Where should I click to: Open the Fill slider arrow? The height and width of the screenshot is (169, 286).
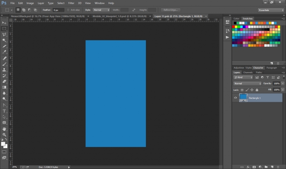(x=283, y=90)
